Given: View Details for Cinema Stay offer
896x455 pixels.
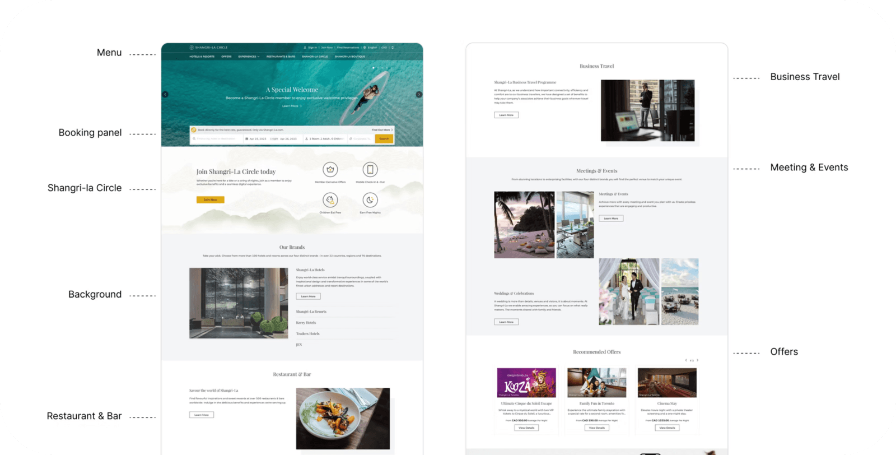Looking at the screenshot, I should tap(667, 428).
